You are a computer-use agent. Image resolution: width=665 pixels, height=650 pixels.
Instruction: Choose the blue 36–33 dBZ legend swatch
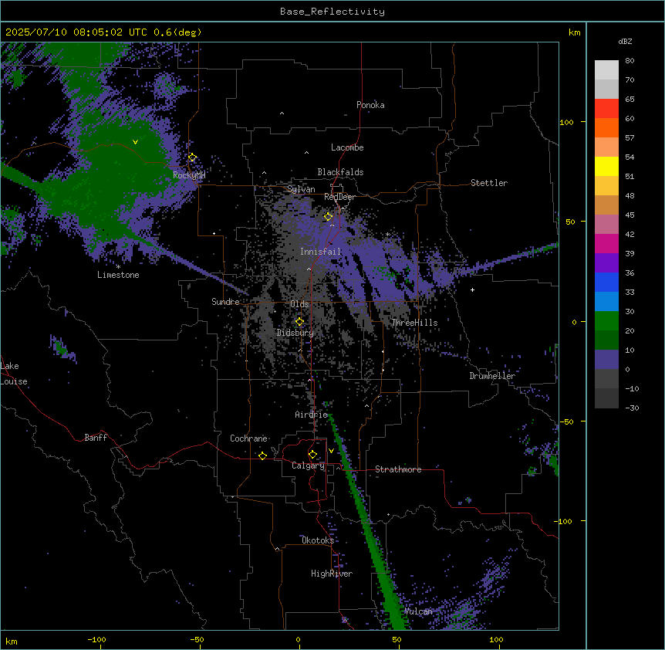click(606, 282)
